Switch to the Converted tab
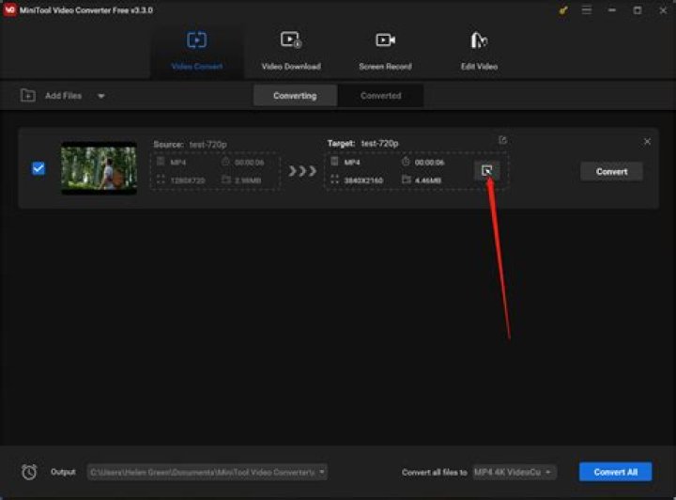This screenshot has height=500, width=676. click(x=380, y=96)
